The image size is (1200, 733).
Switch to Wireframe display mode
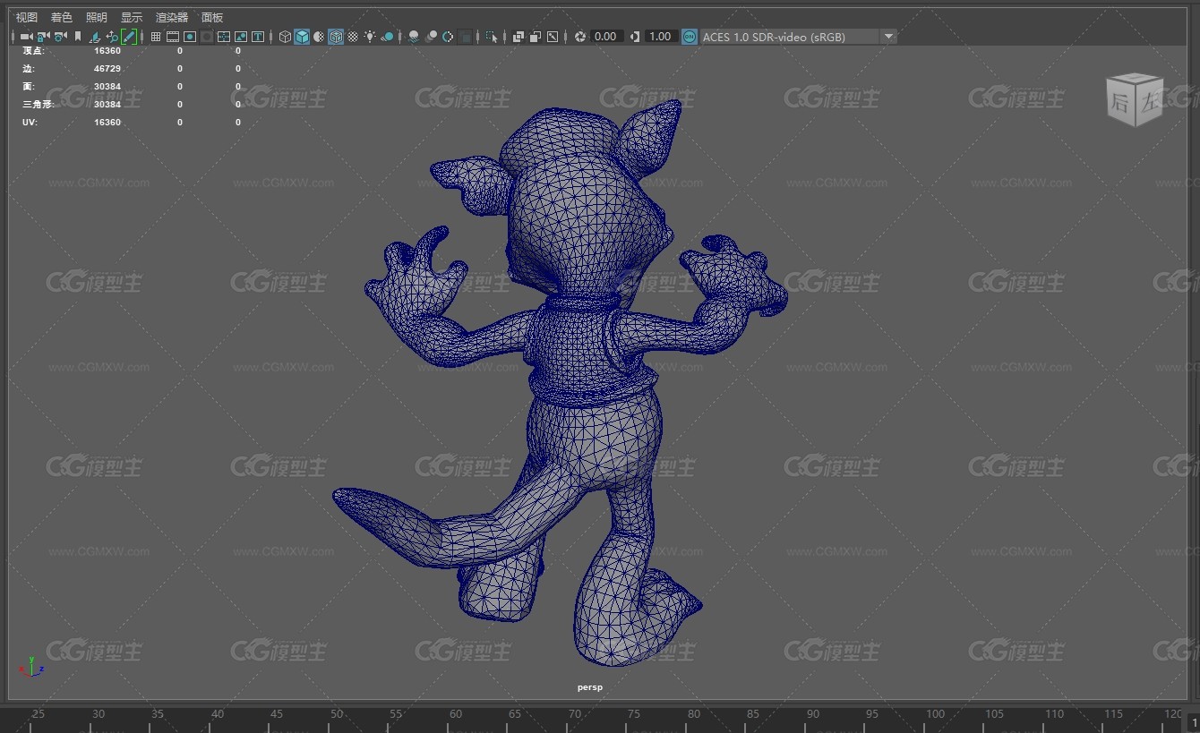pos(285,37)
